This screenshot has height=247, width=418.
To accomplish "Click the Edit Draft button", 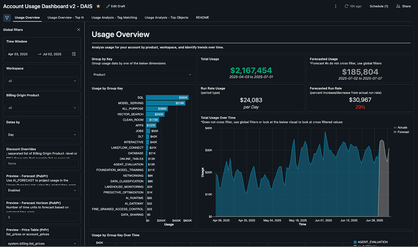I will [115, 6].
